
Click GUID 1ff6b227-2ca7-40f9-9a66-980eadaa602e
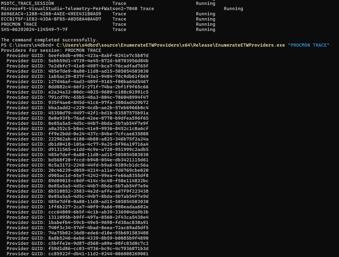point(98,207)
